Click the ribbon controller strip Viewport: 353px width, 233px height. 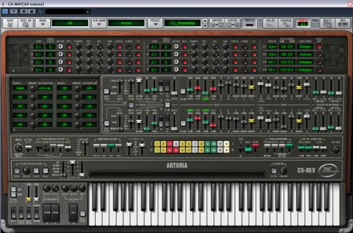[177, 174]
